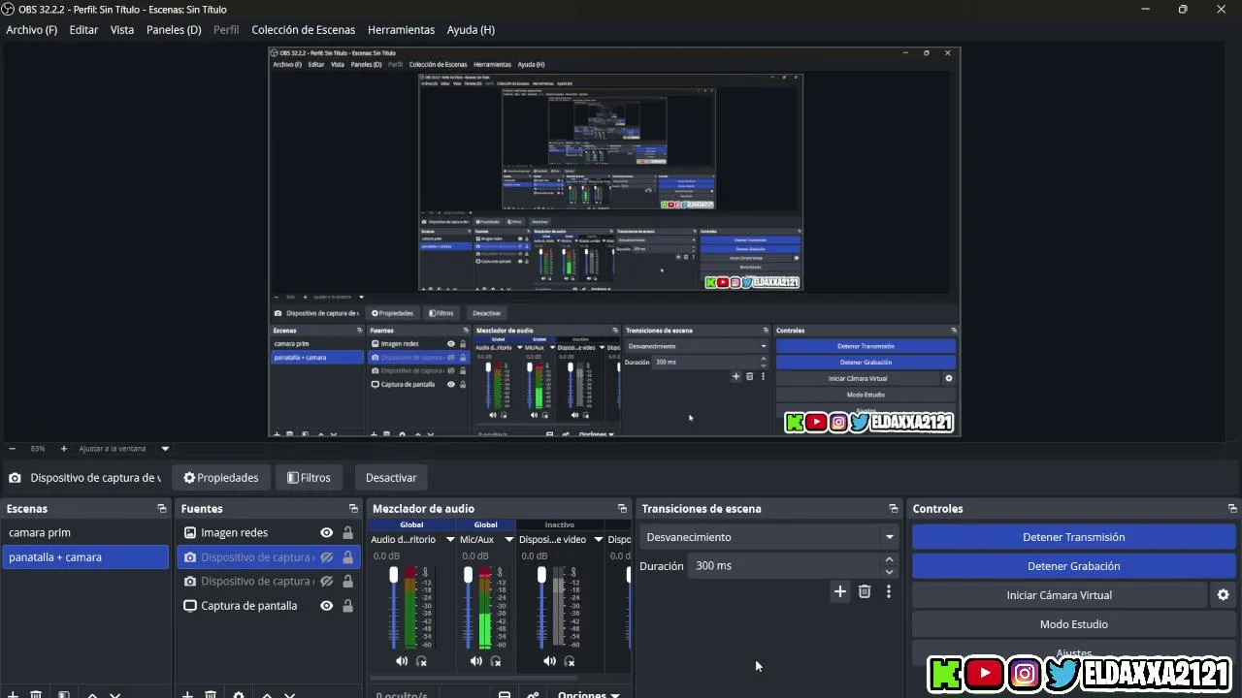Open the Editar menu

[83, 30]
